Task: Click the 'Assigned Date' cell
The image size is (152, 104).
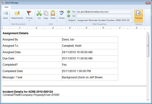Action: tap(32, 52)
